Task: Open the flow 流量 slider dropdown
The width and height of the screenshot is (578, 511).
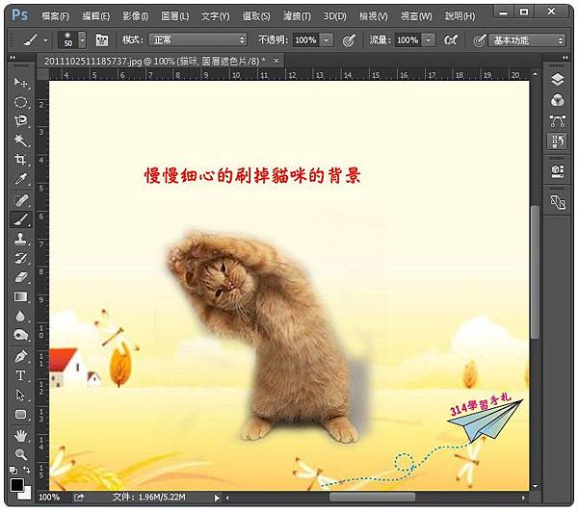Action: pyautogui.click(x=429, y=39)
